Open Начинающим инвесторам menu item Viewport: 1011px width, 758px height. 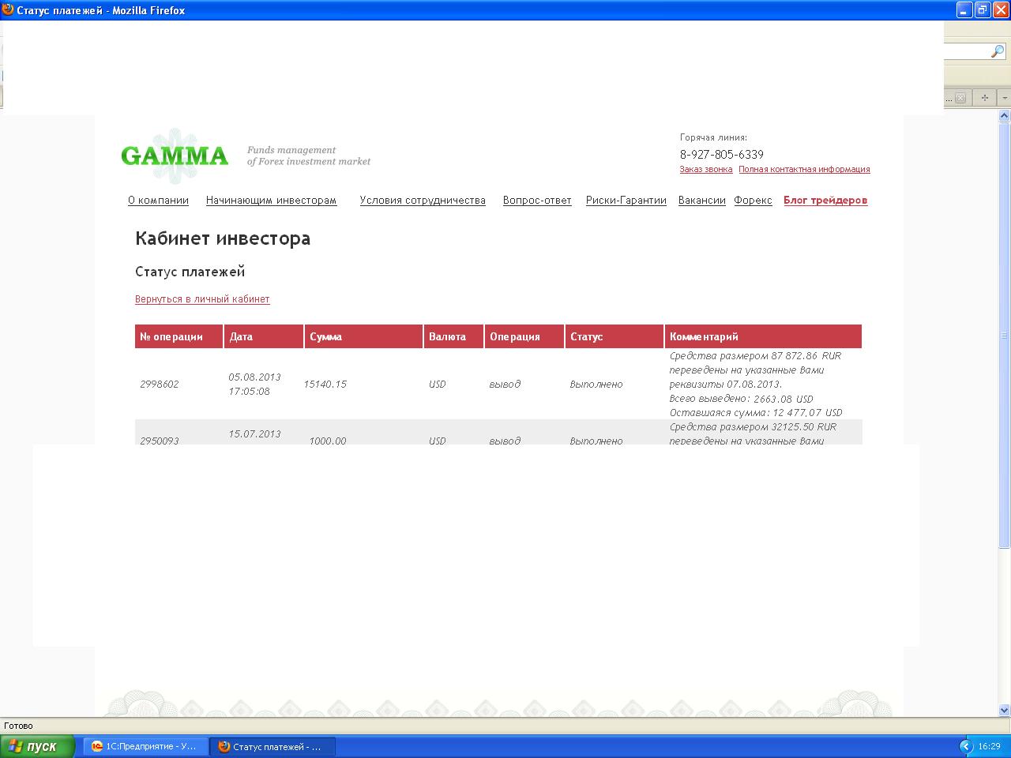click(271, 201)
